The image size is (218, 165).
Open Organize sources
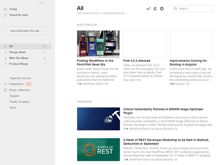(x=20, y=78)
